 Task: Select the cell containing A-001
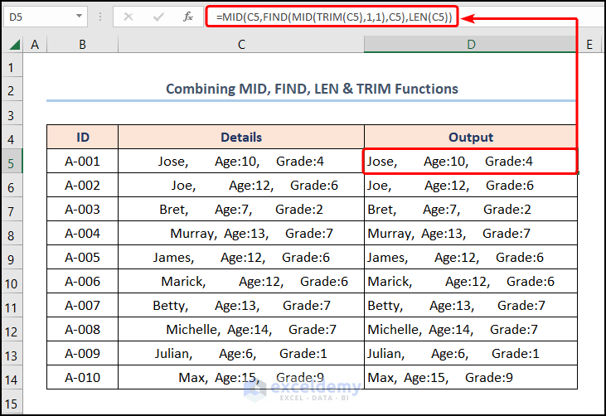tap(82, 161)
